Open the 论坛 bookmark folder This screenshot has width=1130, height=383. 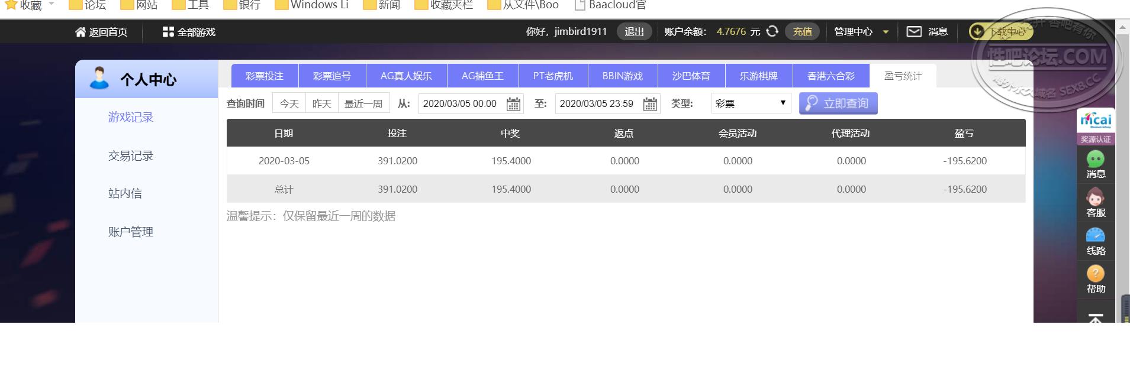(x=88, y=5)
